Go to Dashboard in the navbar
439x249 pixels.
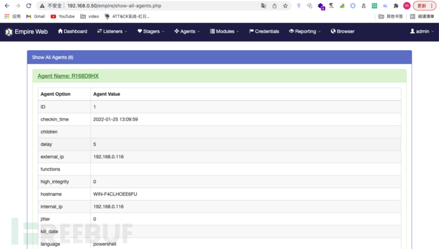tap(73, 31)
